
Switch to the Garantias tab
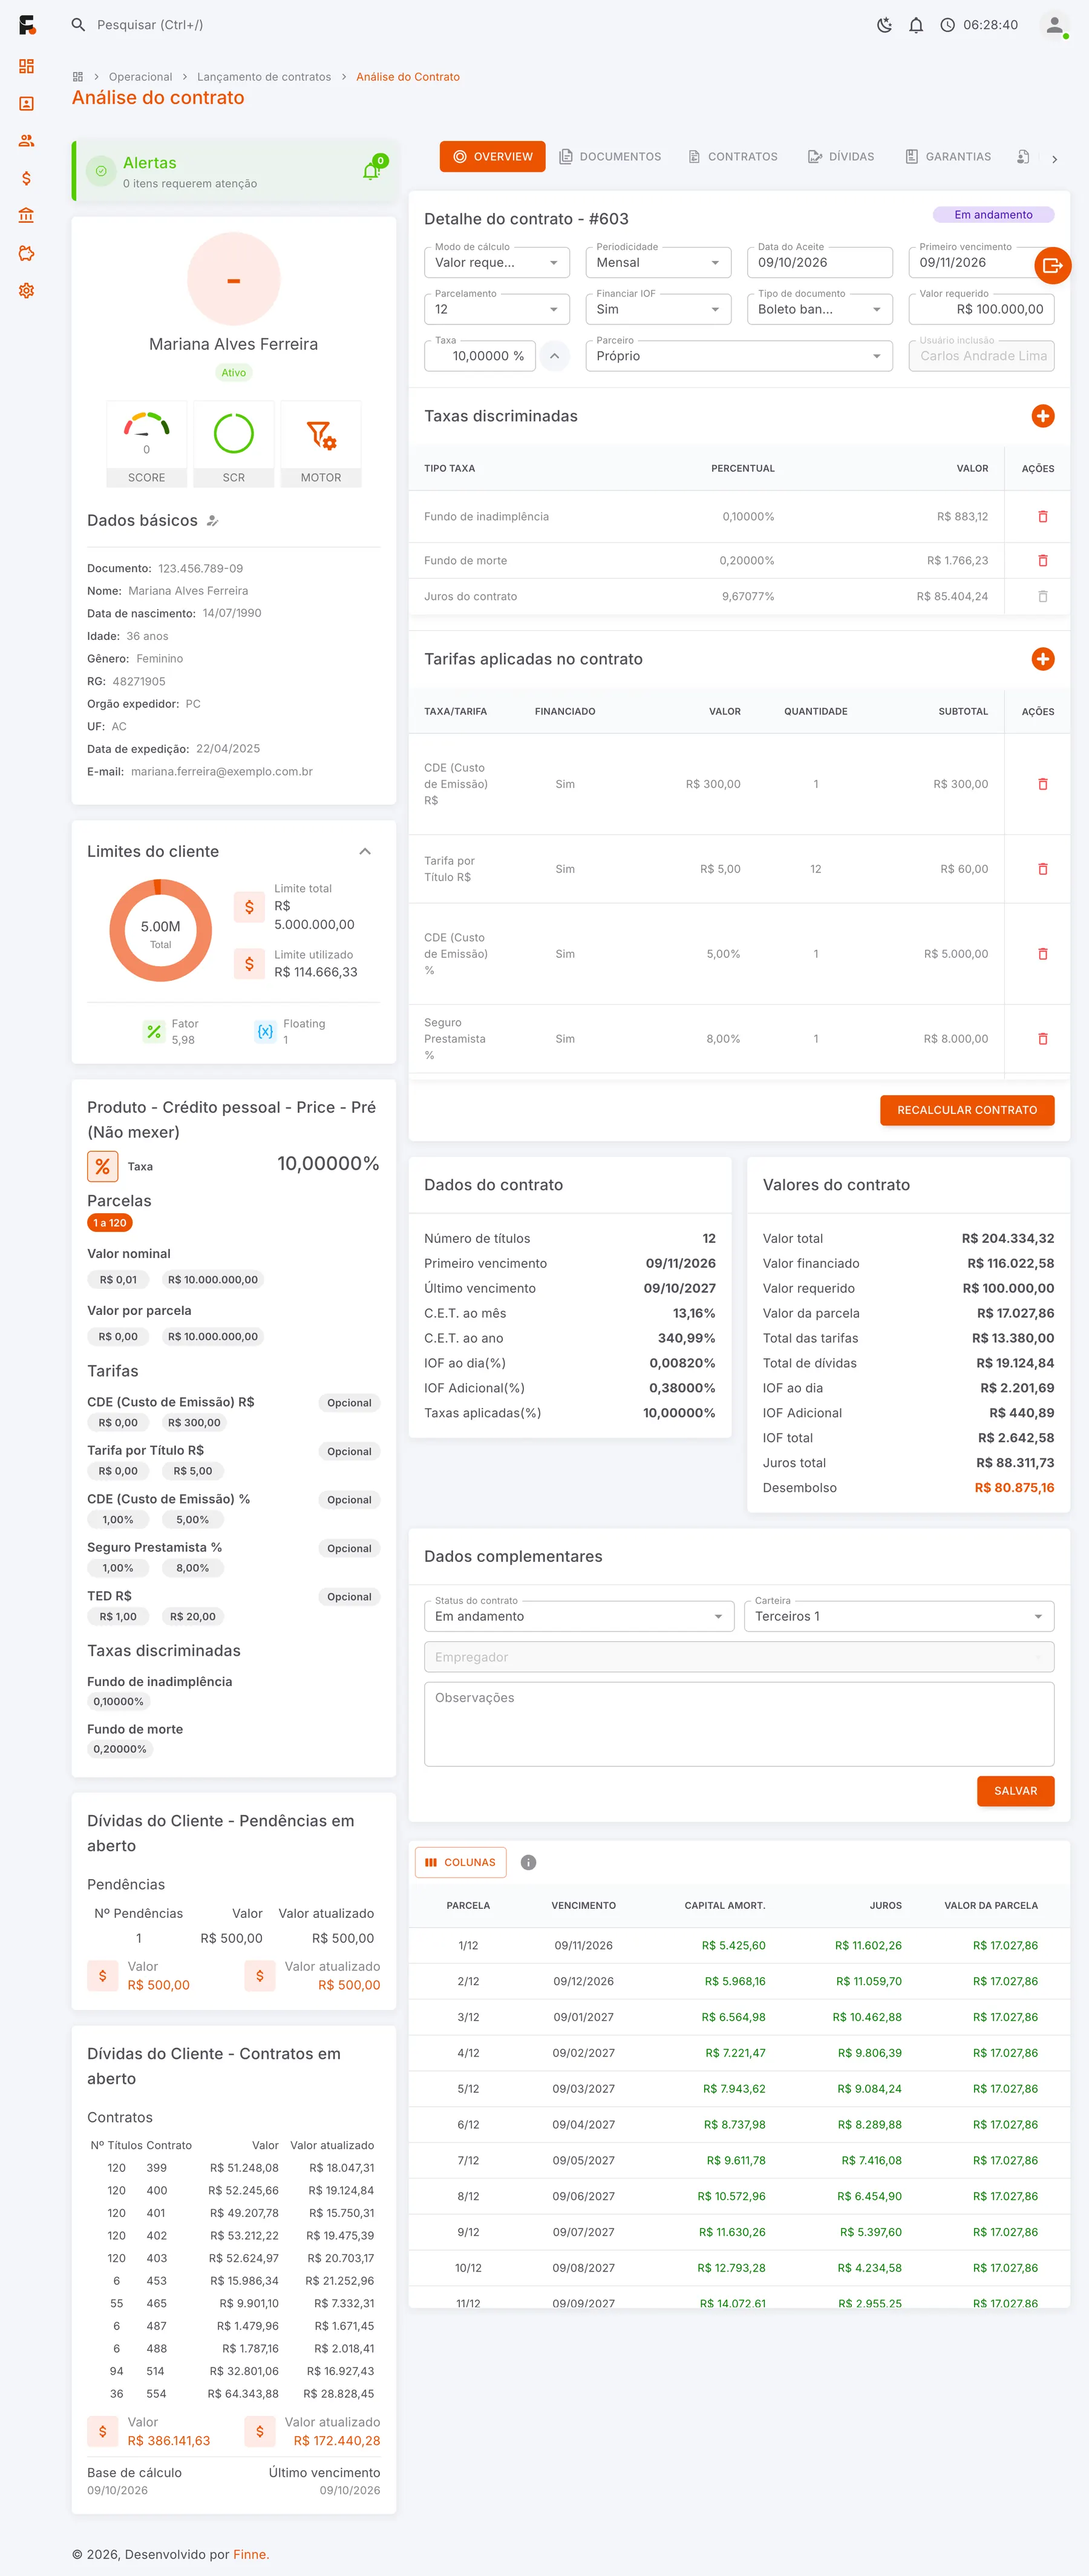[x=948, y=157]
